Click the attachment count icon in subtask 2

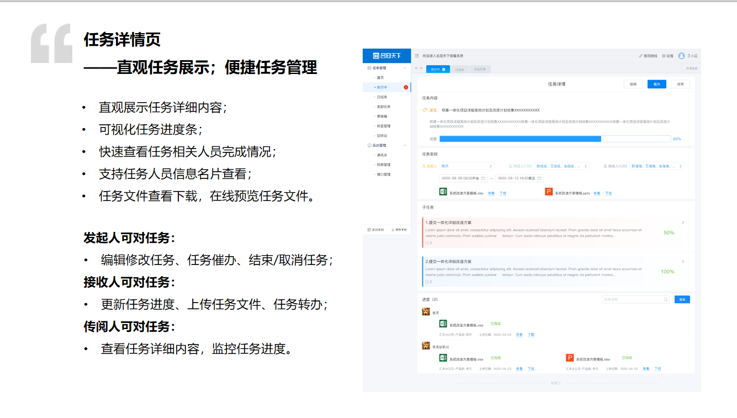(x=427, y=281)
